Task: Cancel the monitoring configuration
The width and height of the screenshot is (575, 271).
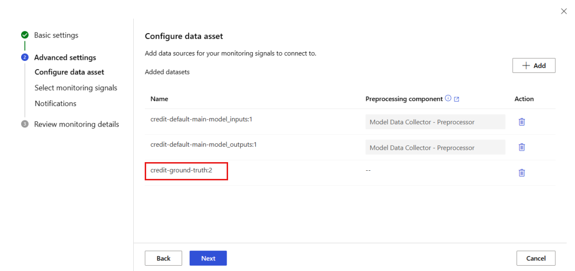Action: tap(536, 258)
